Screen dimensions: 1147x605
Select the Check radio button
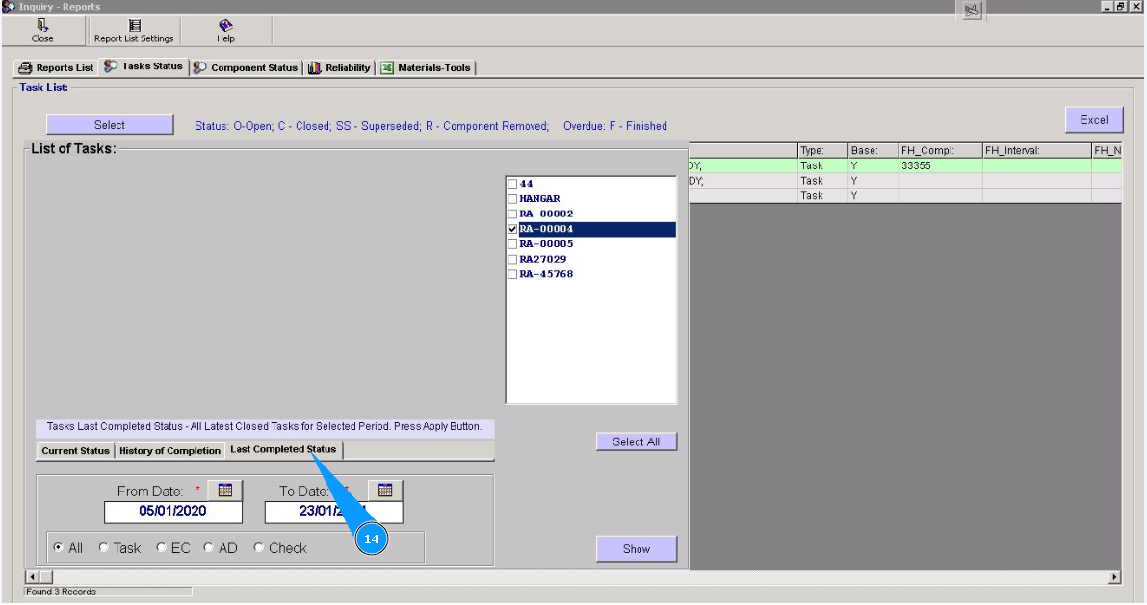[x=258, y=547]
